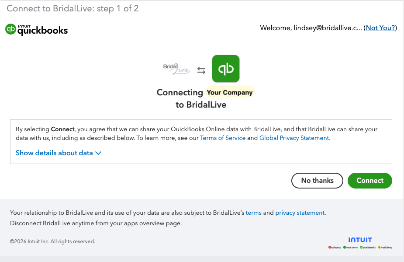Click the BridalLive logo

[x=176, y=69]
